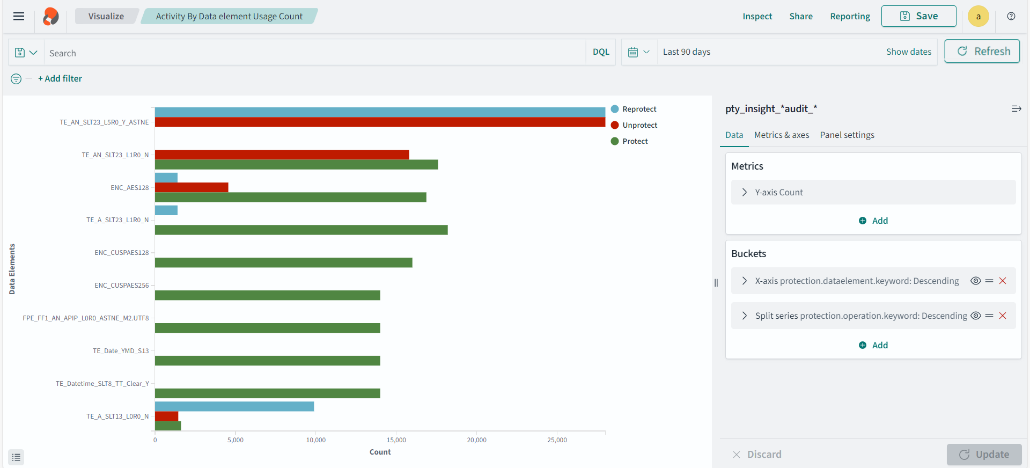Click the Refresh button
Image resolution: width=1030 pixels, height=468 pixels.
[x=982, y=52]
